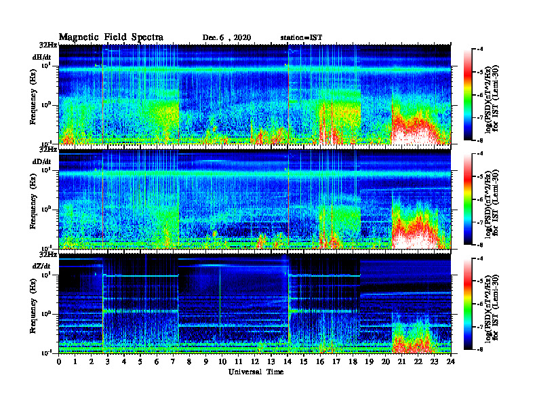Click the date 'Dec. 6, 2020'
Image resolution: width=537 pixels, height=415 pixels.
226,38
